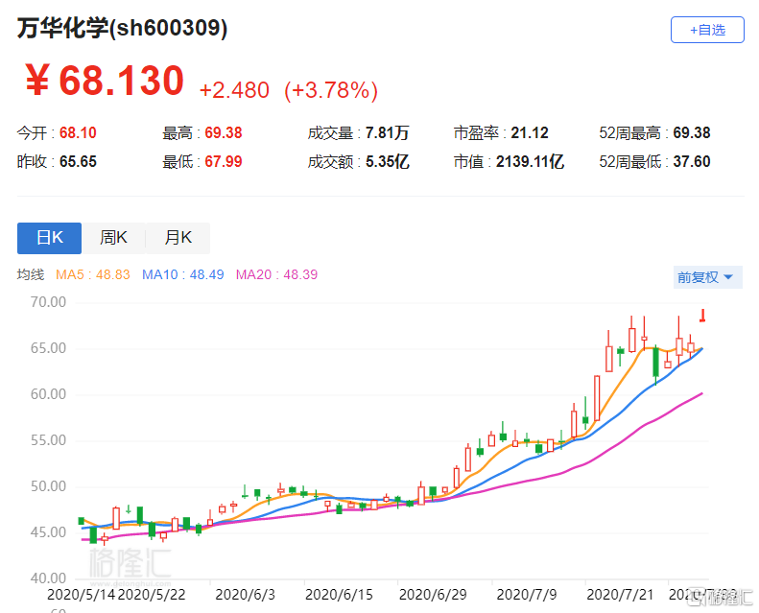
Task: Click the current price ¥68.130
Action: point(105,81)
